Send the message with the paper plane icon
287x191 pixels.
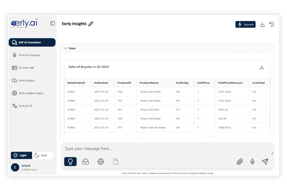(265, 162)
